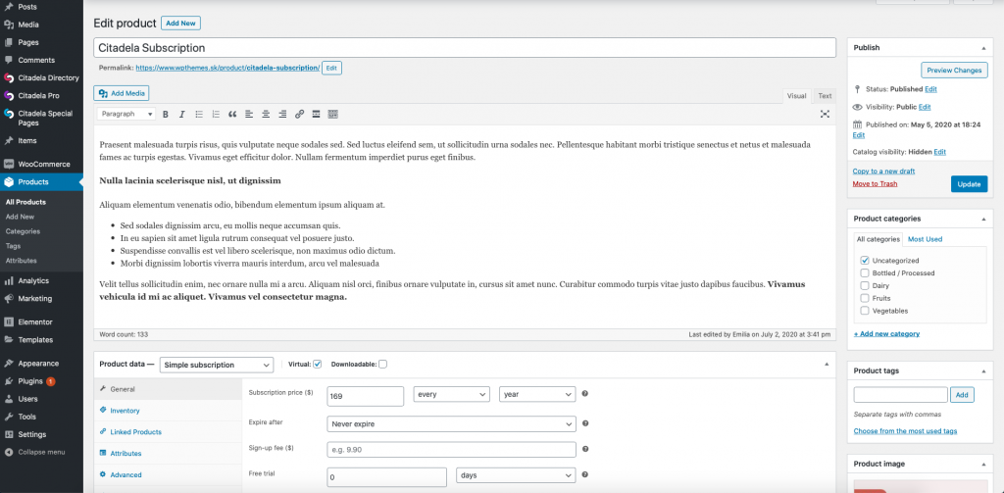
Task: Check the Bottled / Processed category
Action: click(x=865, y=272)
